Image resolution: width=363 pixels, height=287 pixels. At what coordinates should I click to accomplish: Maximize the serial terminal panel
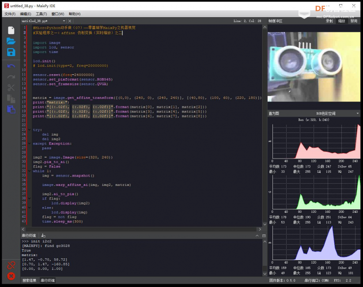click(264, 236)
